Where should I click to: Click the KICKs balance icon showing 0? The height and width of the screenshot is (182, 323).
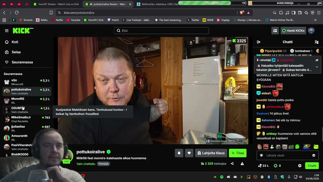coord(277,166)
